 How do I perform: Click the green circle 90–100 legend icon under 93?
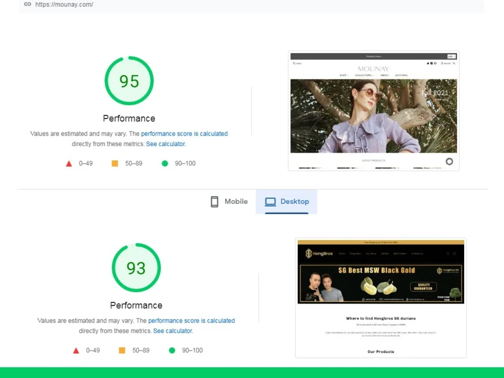(172, 350)
